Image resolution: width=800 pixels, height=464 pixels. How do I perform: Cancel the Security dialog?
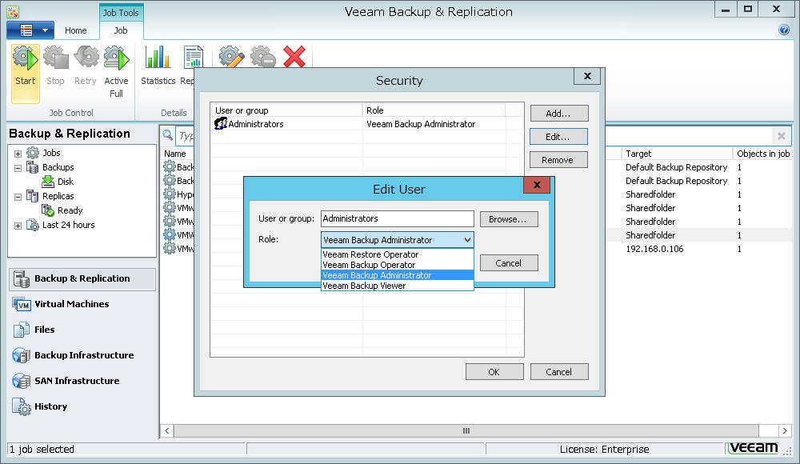tap(559, 372)
